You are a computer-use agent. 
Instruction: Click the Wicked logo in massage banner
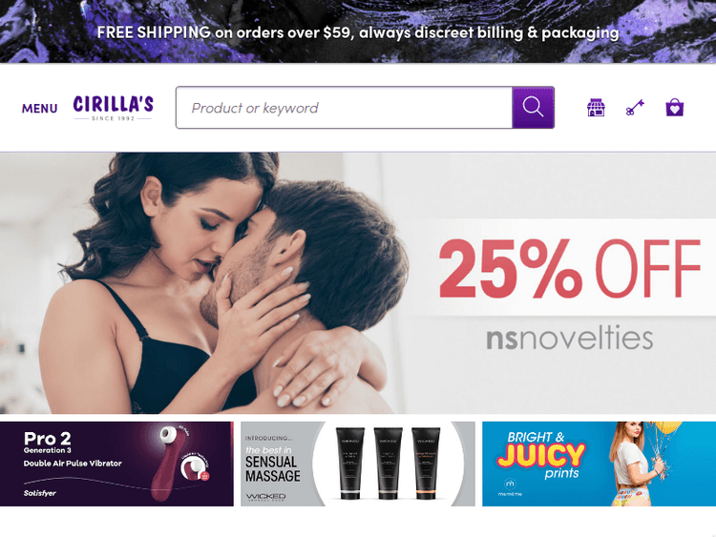[x=265, y=497]
